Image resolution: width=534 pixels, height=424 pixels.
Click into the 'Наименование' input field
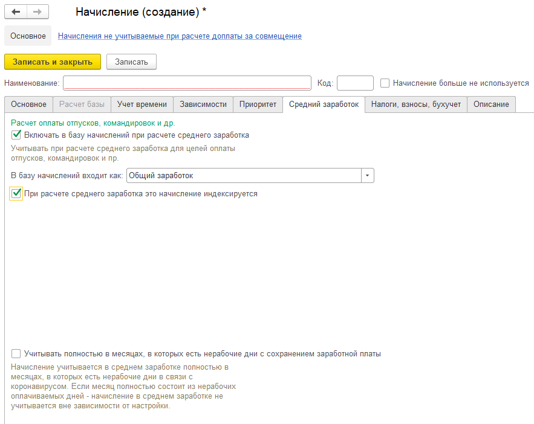click(186, 83)
